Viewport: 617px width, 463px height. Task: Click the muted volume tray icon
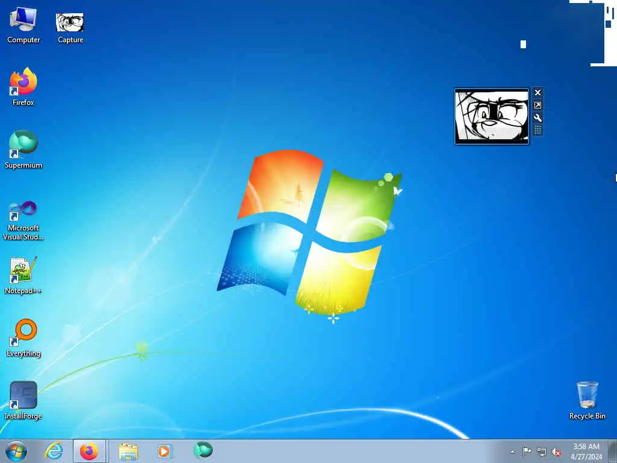[x=556, y=452]
